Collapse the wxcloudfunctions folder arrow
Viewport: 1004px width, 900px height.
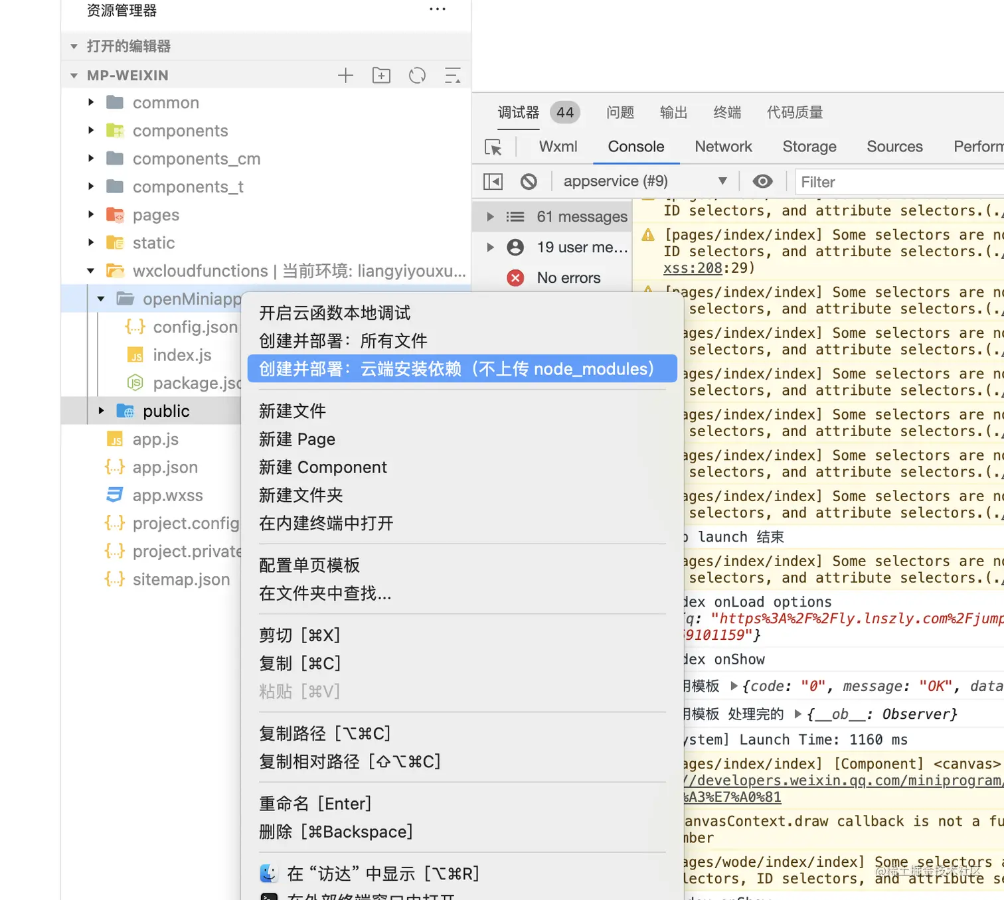pyautogui.click(x=91, y=271)
